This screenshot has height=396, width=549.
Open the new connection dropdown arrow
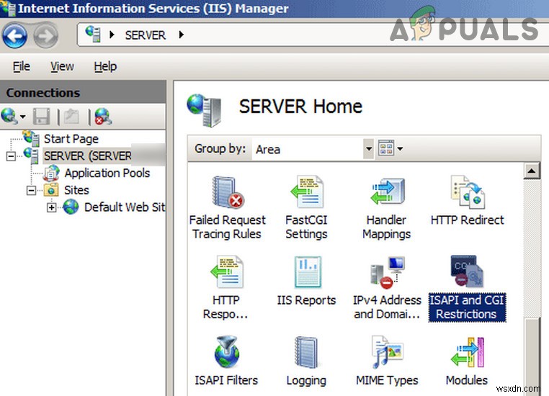[x=23, y=117]
